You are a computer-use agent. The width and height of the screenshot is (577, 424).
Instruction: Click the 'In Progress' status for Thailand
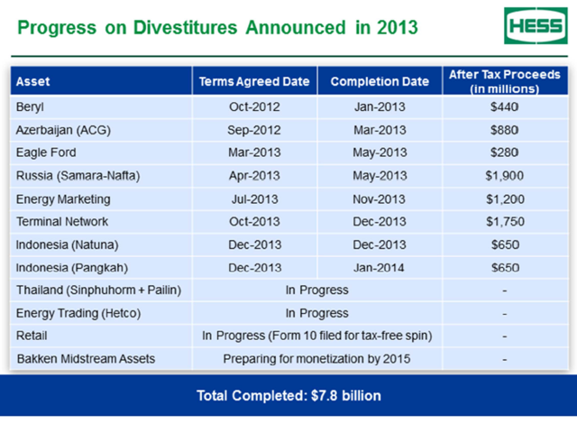tap(317, 290)
